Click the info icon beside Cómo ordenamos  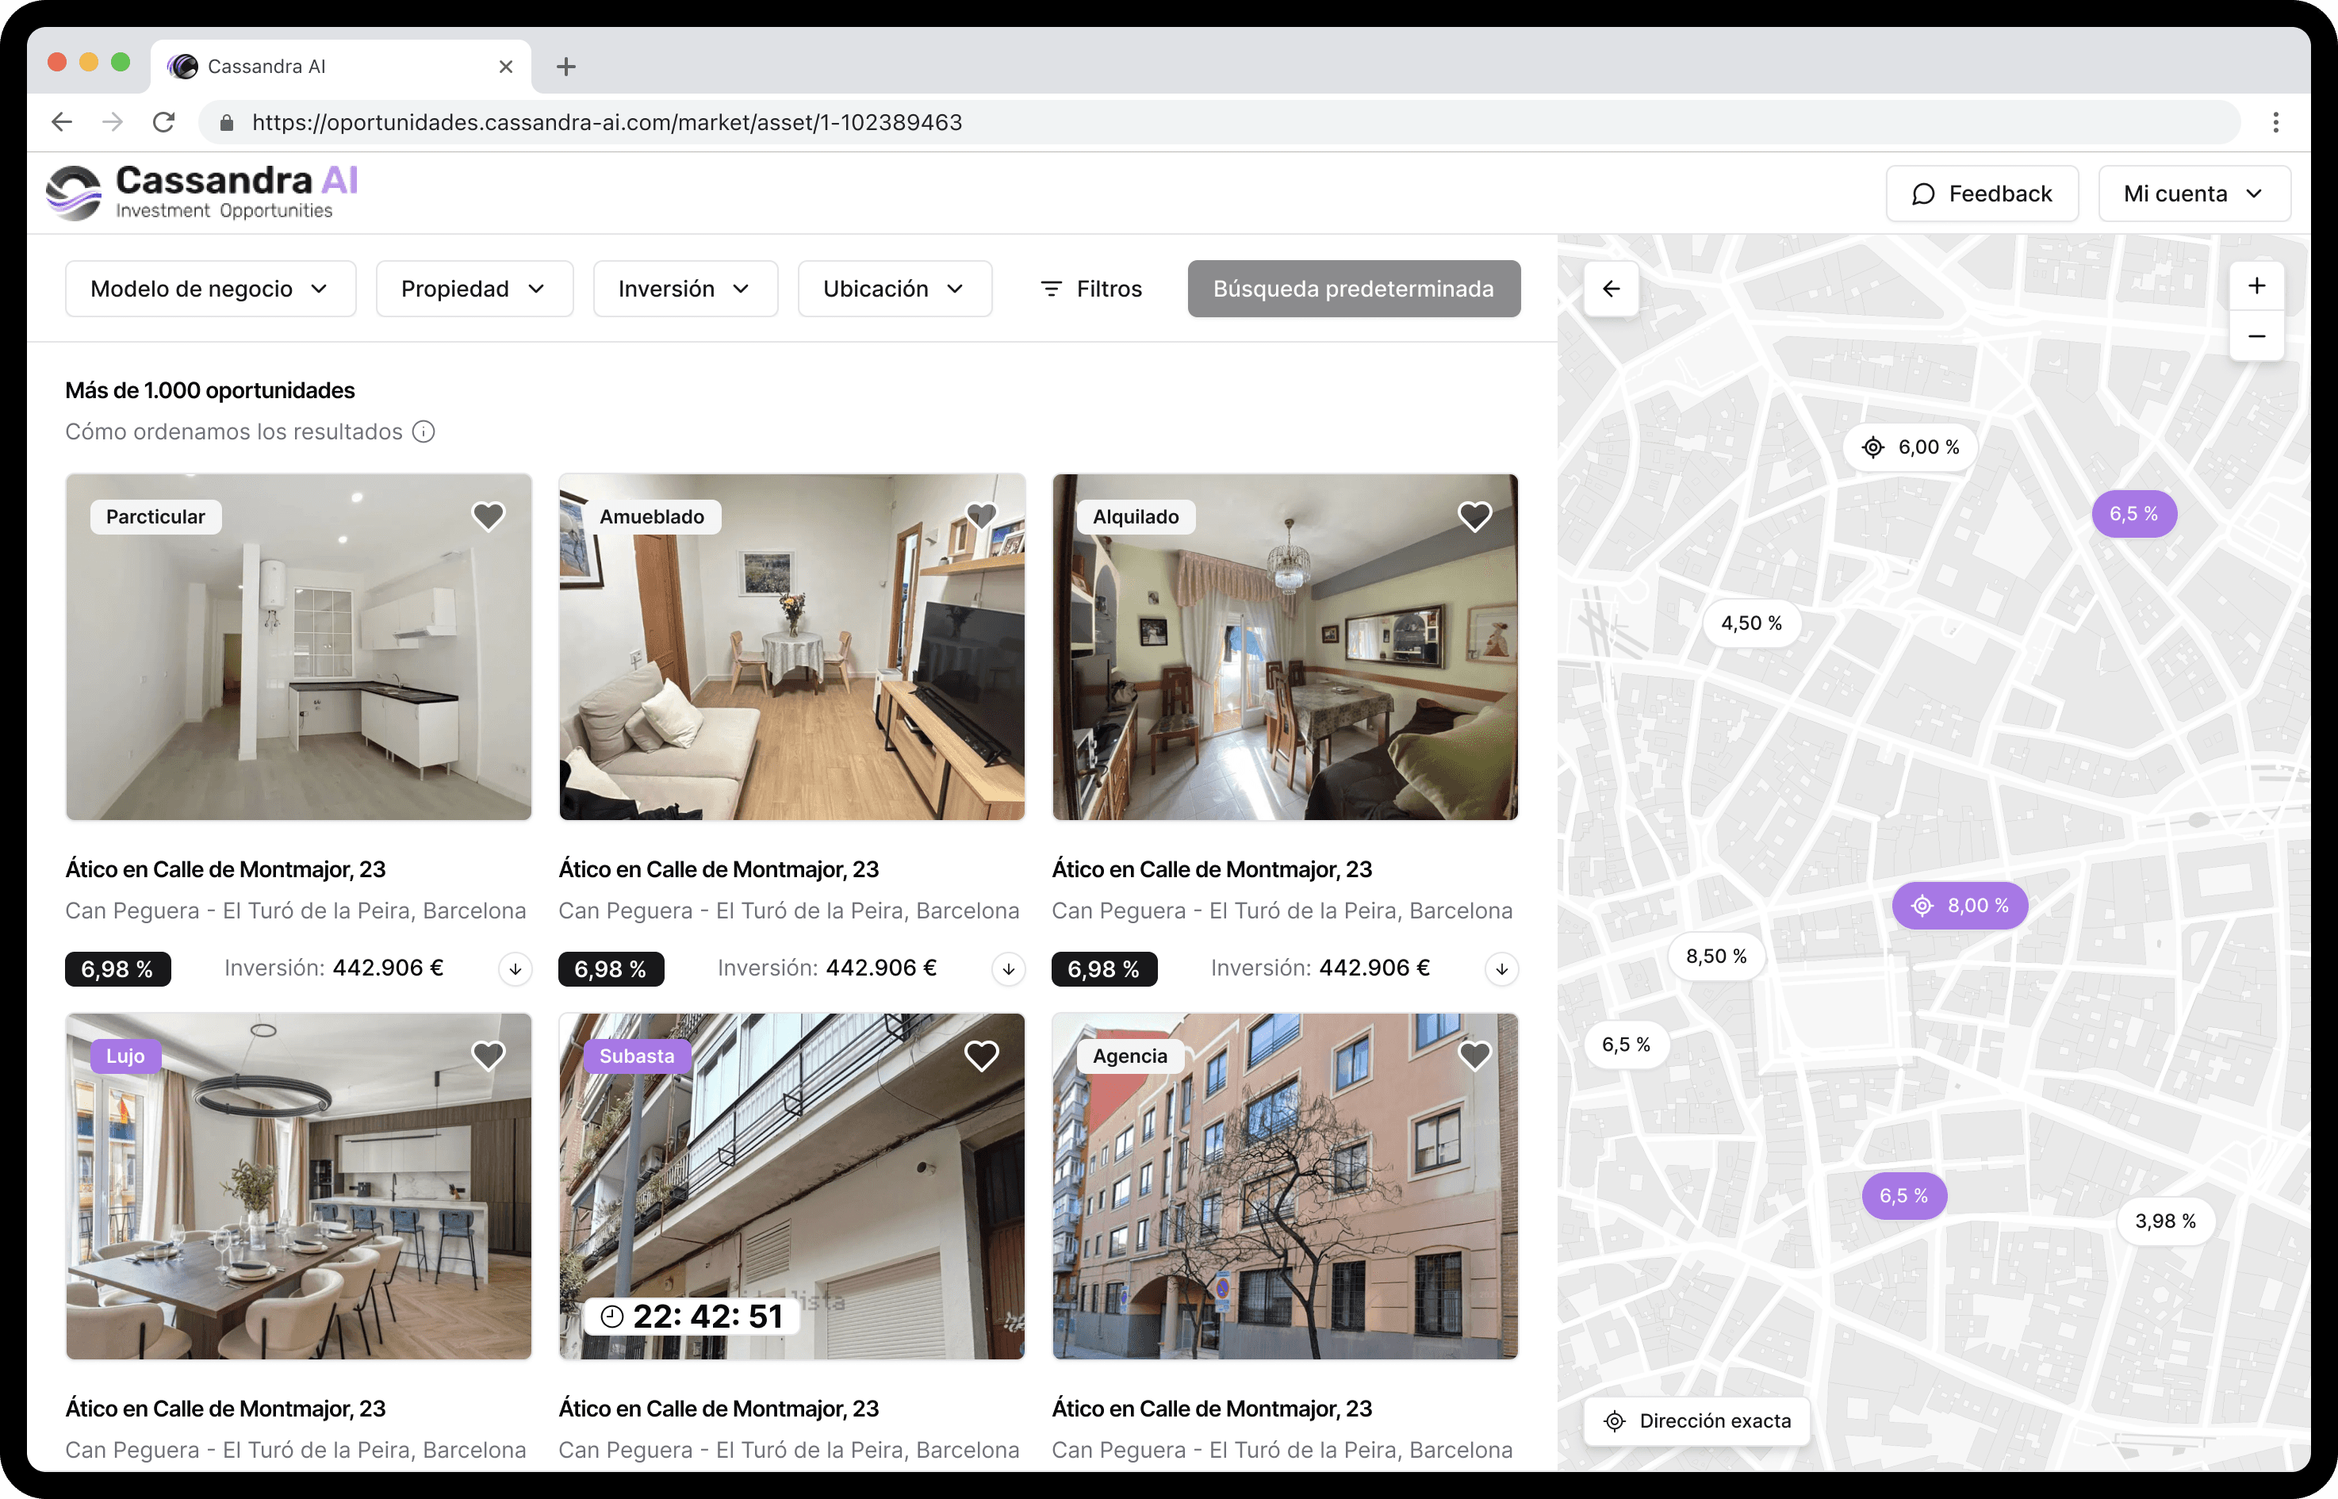click(x=424, y=432)
